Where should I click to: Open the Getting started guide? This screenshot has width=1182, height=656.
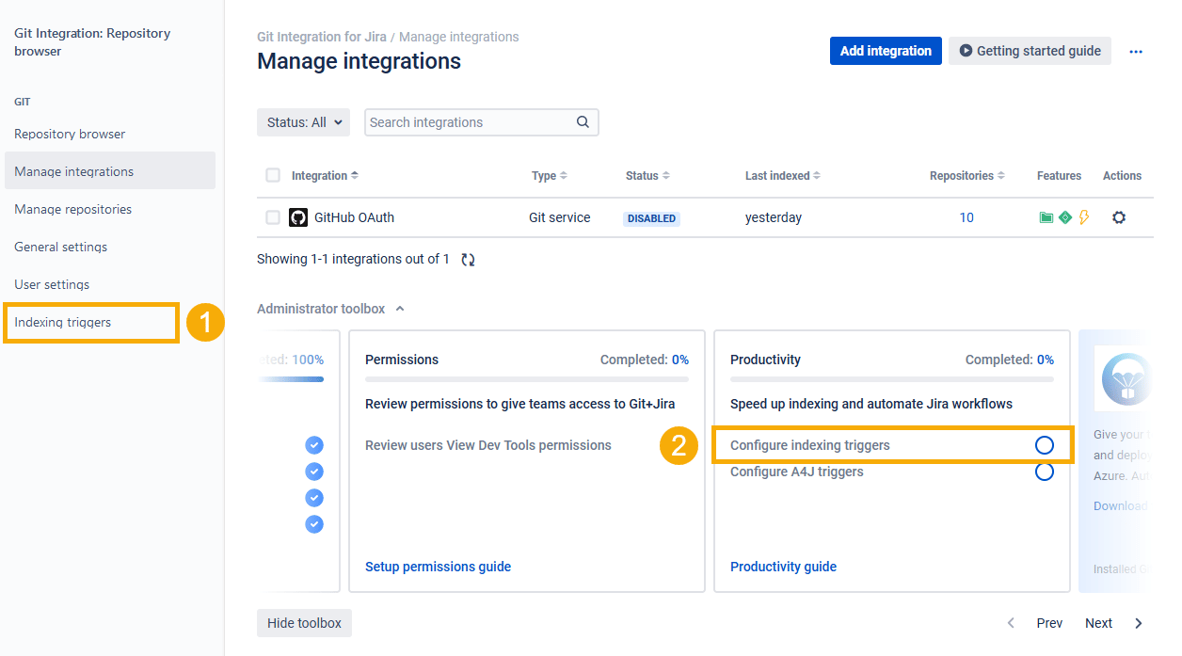click(x=1030, y=51)
